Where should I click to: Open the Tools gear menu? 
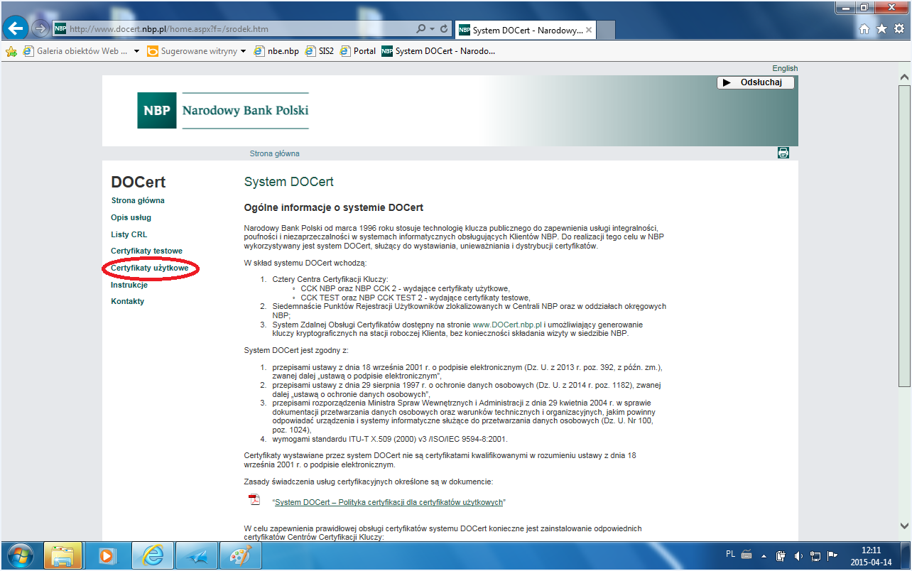pyautogui.click(x=898, y=29)
